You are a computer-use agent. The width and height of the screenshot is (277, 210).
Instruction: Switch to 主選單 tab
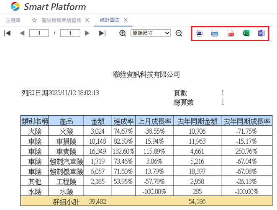click(13, 20)
